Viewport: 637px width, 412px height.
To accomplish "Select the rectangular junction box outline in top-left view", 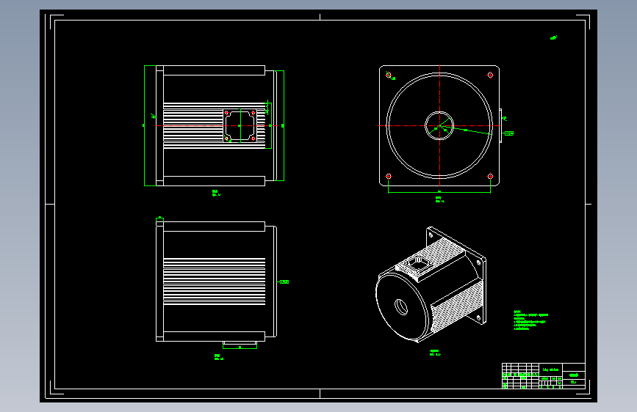I will [x=240, y=125].
